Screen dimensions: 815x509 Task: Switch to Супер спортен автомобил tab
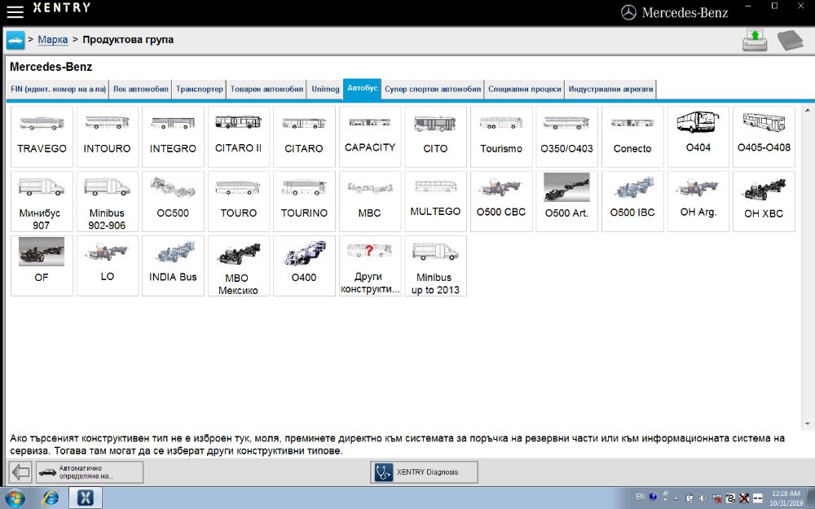coord(433,89)
